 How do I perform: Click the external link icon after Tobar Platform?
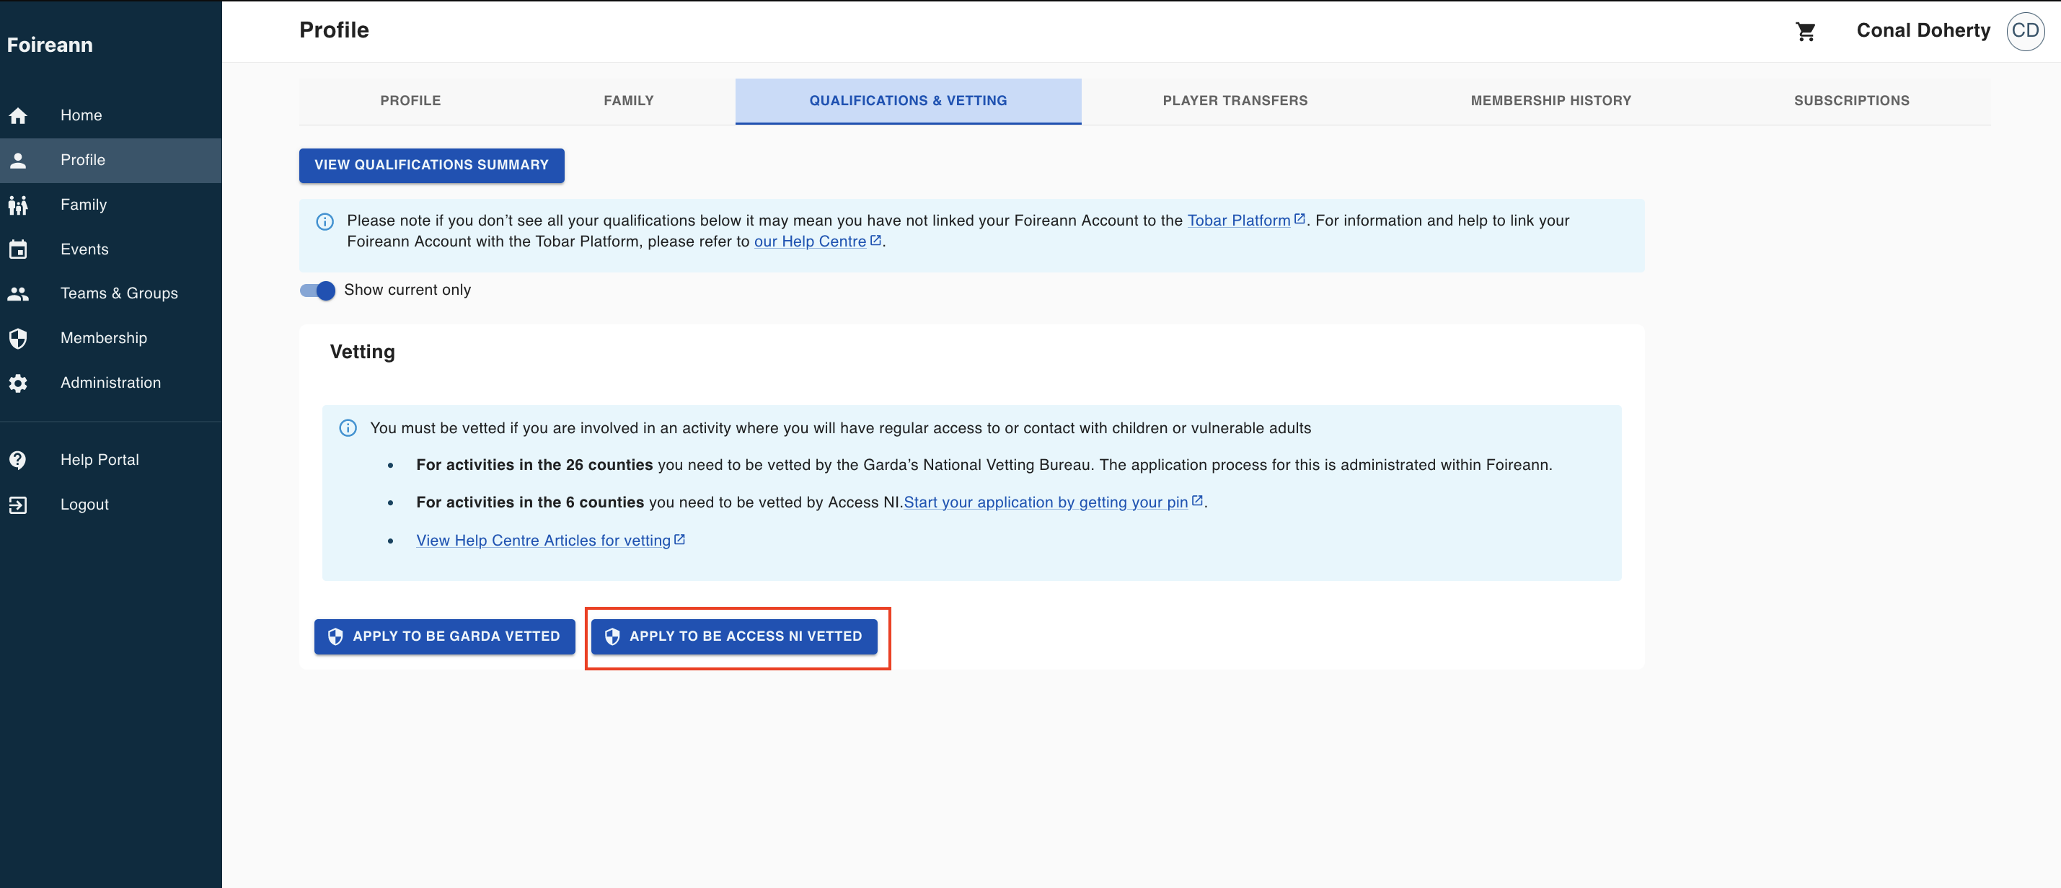[x=1299, y=219]
